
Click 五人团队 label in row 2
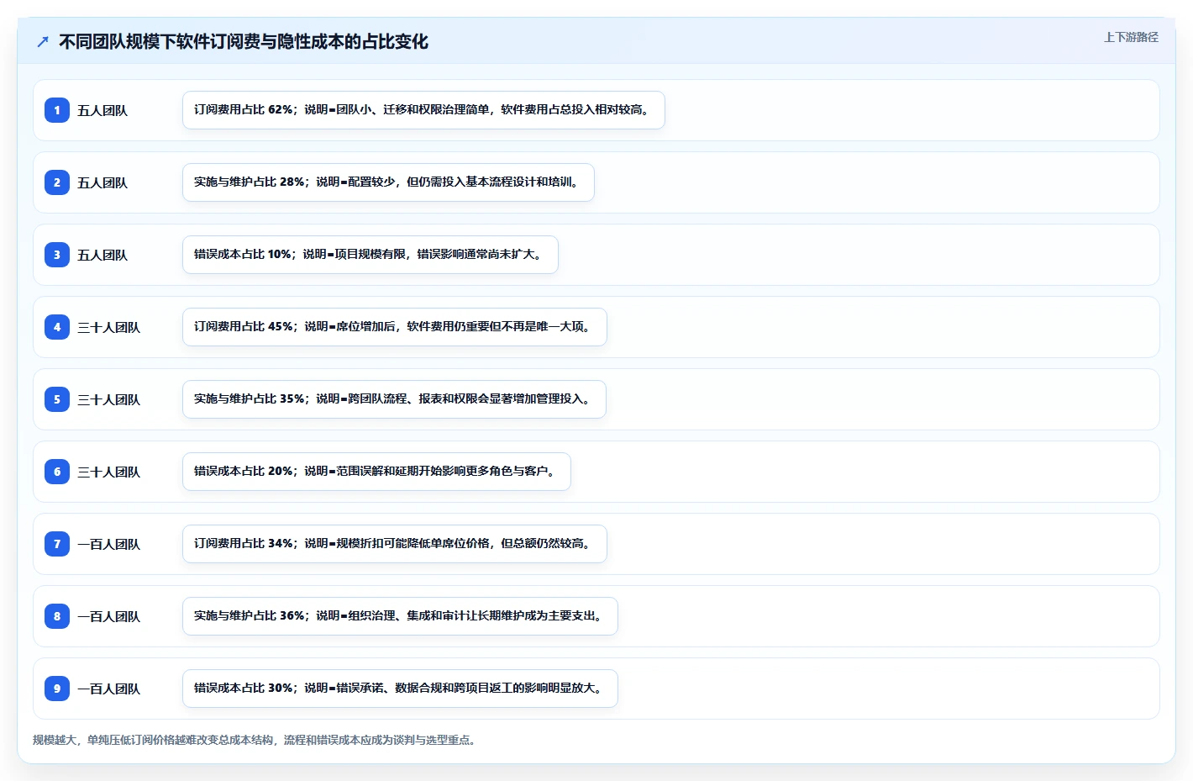pos(102,182)
